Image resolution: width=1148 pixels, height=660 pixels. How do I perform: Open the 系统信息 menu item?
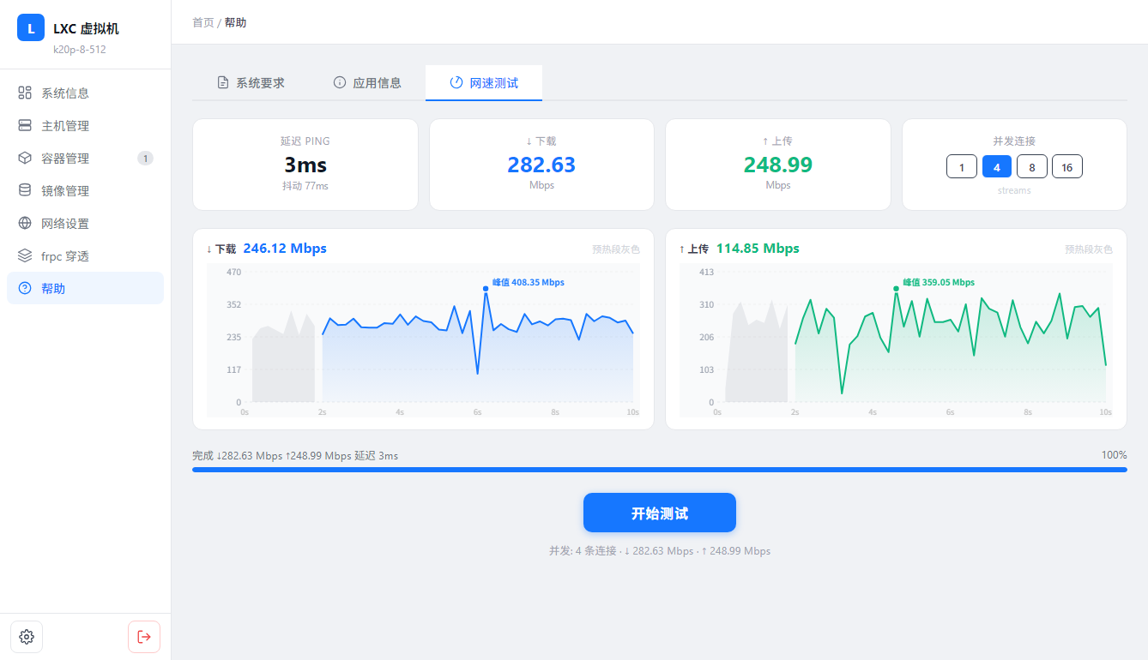pyautogui.click(x=85, y=93)
